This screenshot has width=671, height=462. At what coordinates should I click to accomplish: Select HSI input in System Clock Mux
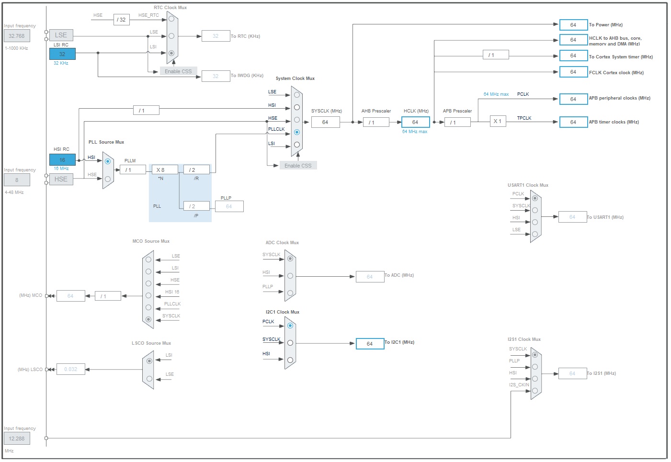click(297, 107)
